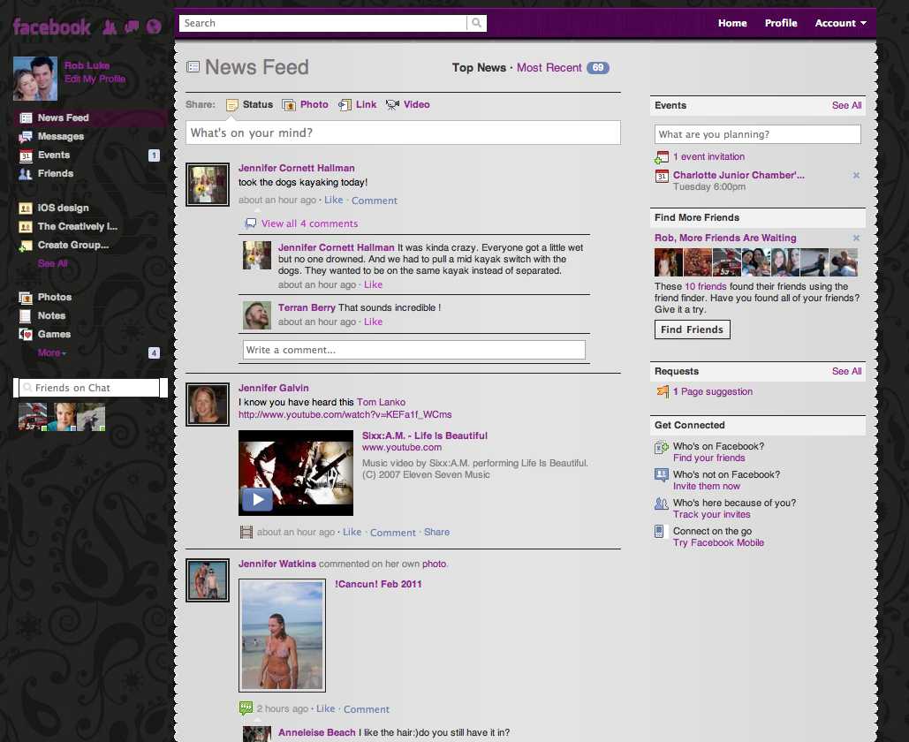Viewport: 909px width, 742px height.
Task: Click the Find Friends button
Action: pos(693,329)
